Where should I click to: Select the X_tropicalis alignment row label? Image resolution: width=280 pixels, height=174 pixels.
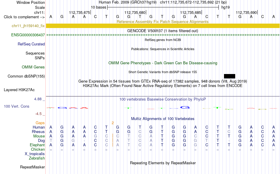[35, 154]
